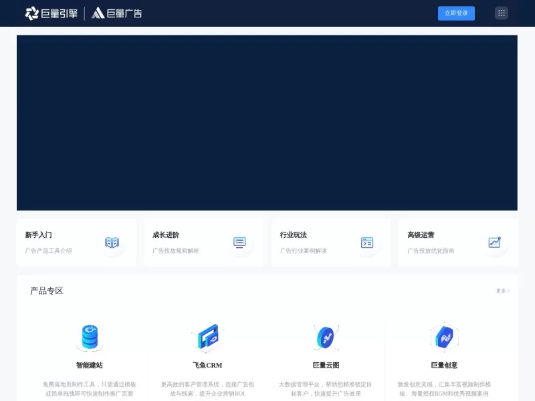Click the 巨量创意 description text
This screenshot has width=535, height=401.
point(444,388)
